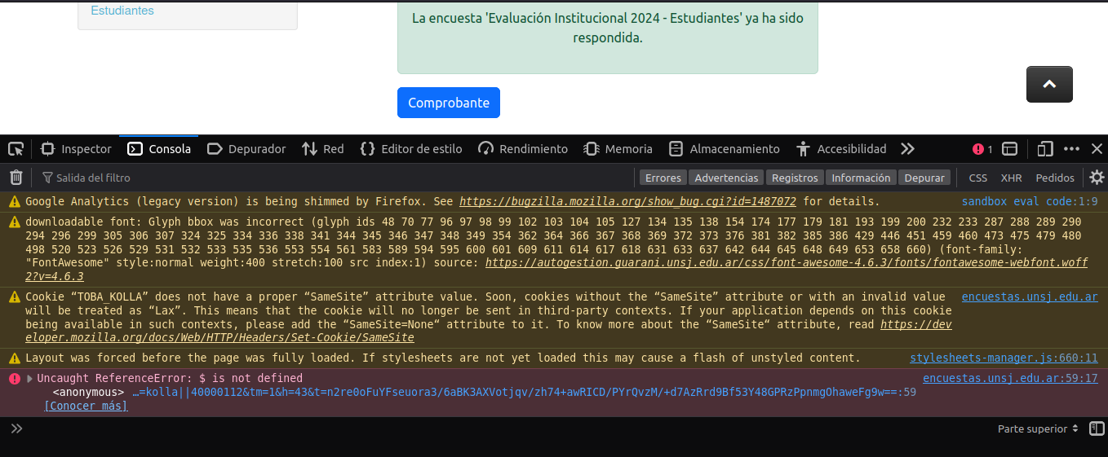Open encuestas.unsj.edu.ar source of cookie warning
Image resolution: width=1108 pixels, height=457 pixels.
1030,297
